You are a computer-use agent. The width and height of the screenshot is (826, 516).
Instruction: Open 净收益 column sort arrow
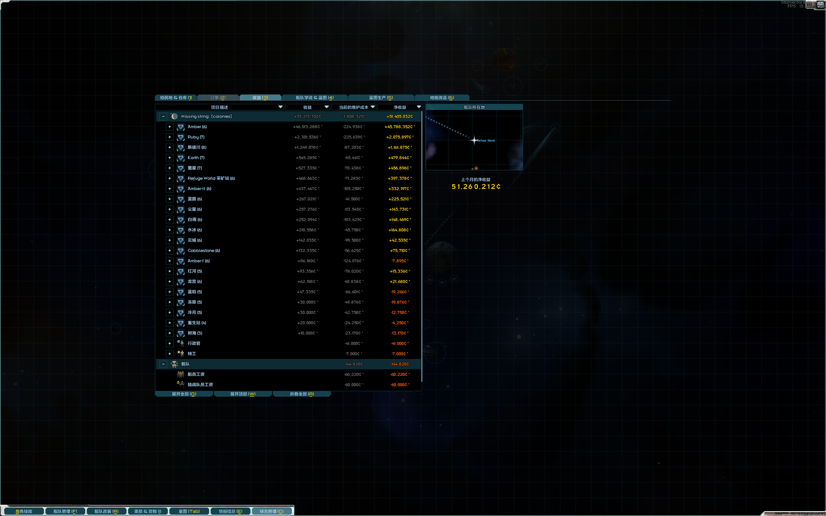tap(418, 107)
